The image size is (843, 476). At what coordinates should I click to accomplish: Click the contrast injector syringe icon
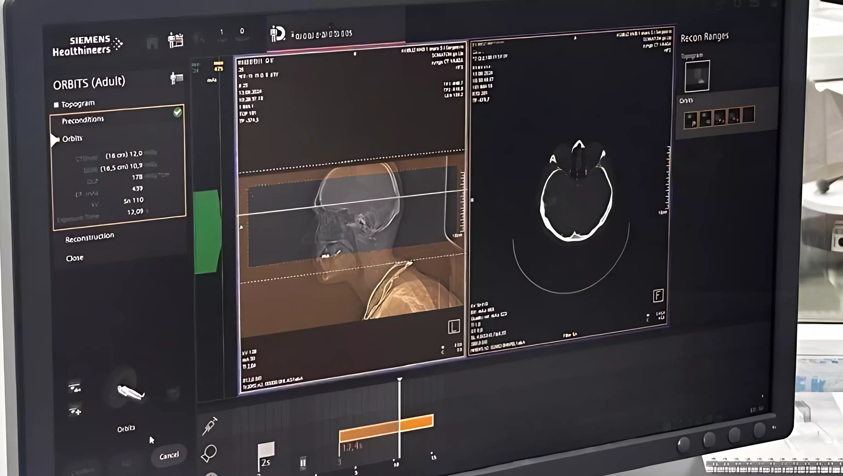point(209,426)
